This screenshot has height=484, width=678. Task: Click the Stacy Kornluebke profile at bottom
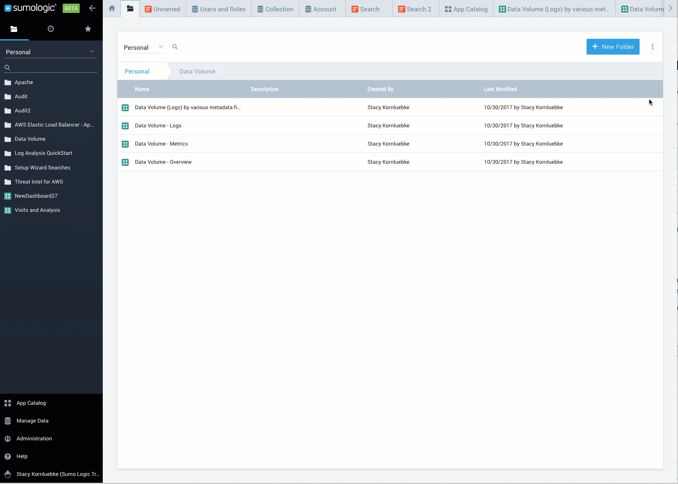pos(52,474)
